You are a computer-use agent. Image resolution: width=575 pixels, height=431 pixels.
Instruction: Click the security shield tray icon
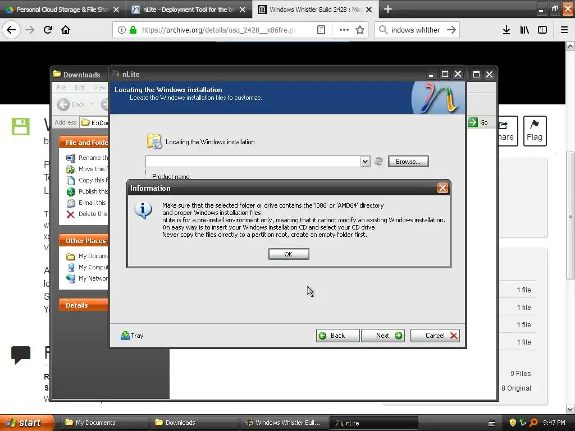(x=513, y=423)
